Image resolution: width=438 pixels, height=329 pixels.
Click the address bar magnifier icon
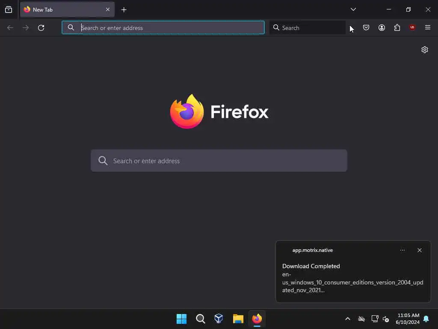coord(71,27)
